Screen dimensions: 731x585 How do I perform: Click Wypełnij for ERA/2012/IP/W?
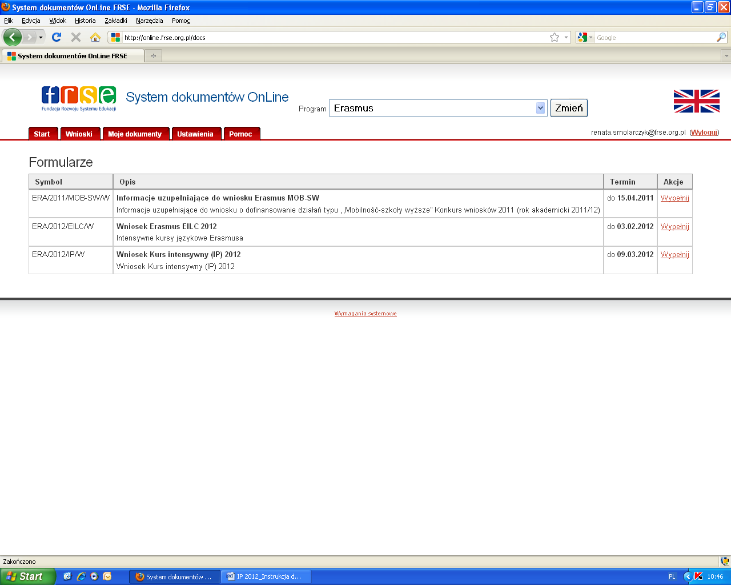[675, 255]
